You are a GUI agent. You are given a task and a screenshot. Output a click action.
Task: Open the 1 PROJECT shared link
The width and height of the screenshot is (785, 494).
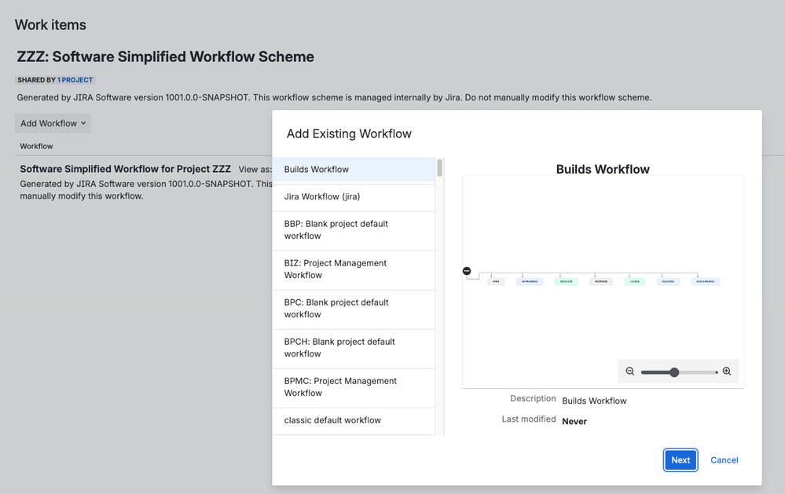(x=75, y=80)
